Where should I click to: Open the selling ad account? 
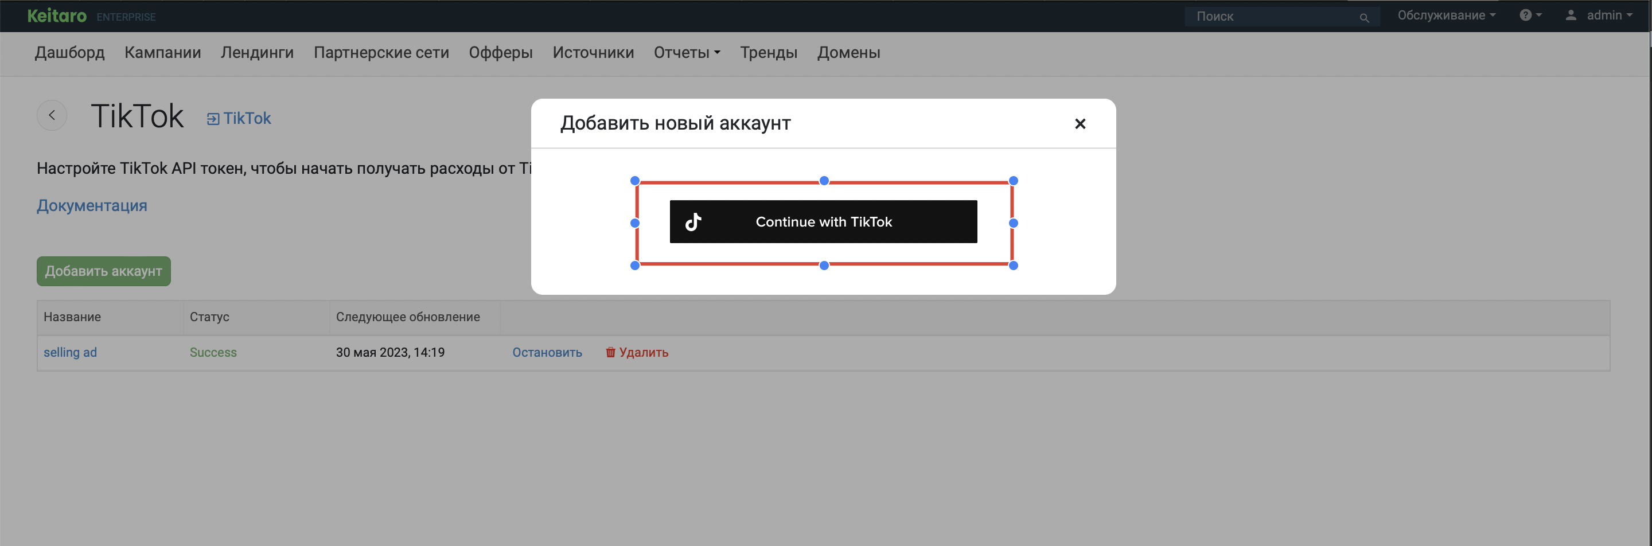click(x=70, y=353)
